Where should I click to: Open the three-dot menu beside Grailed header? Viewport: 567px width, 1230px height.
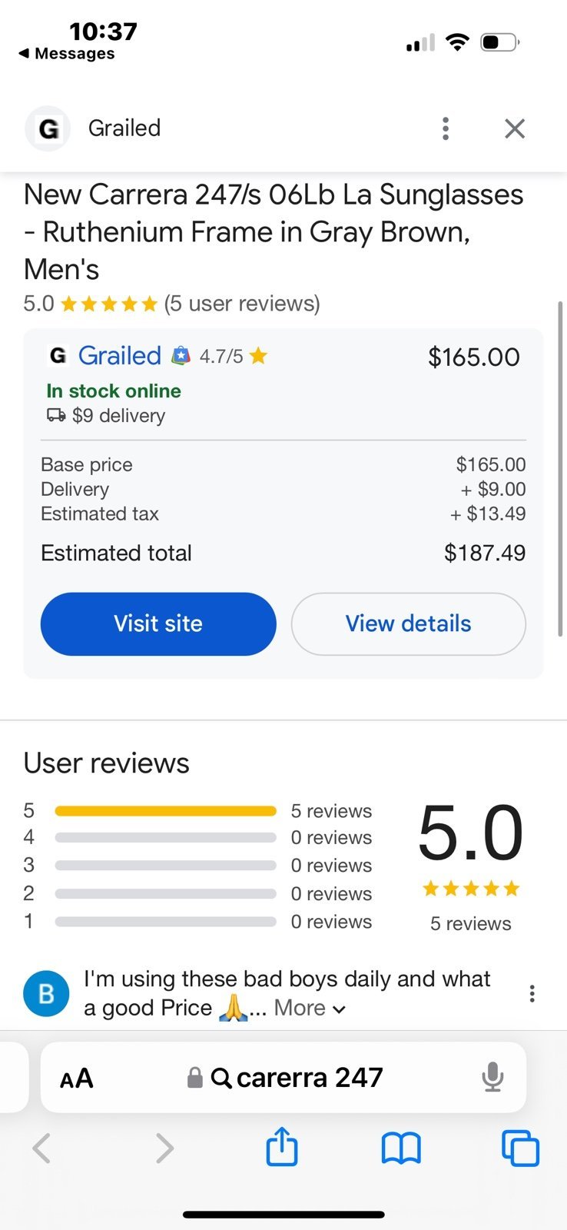coord(446,128)
